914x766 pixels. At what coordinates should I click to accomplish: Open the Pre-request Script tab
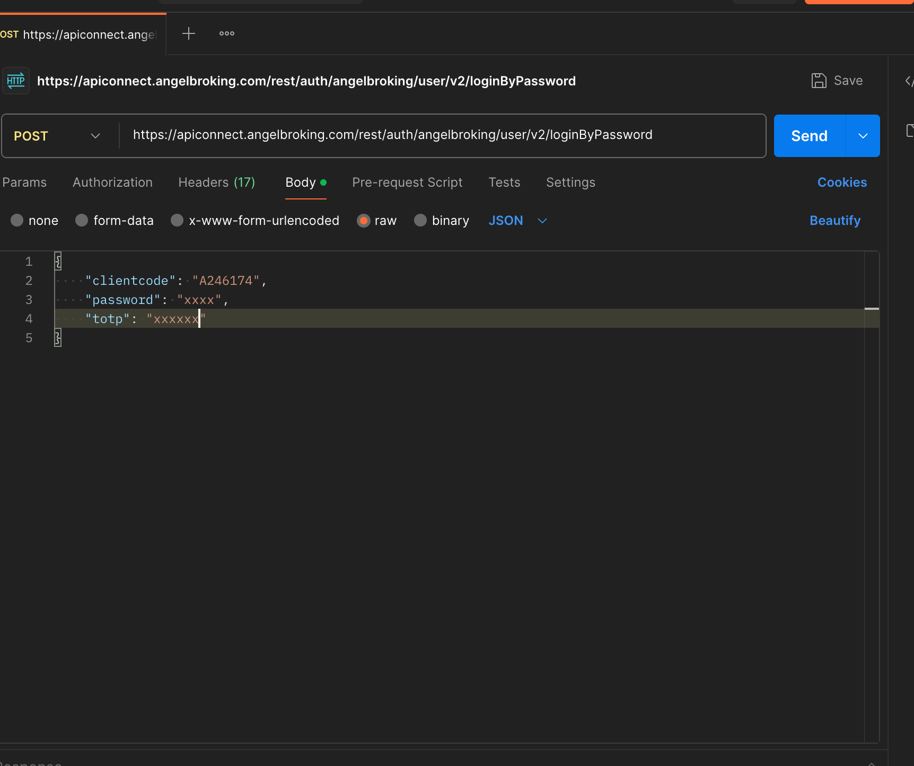point(407,182)
